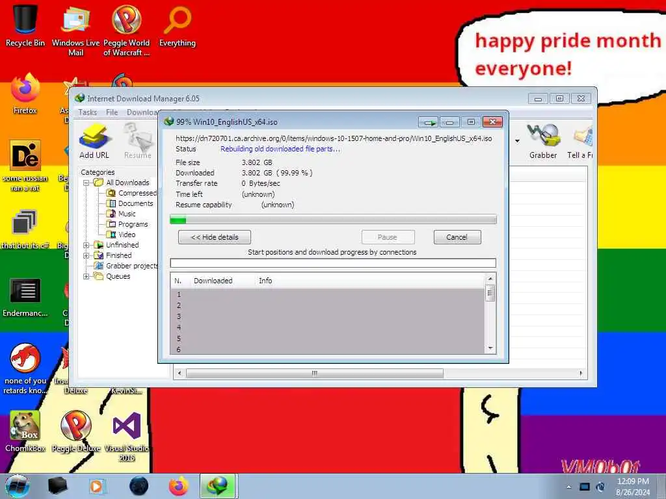Open the Downloads menu in IDM
This screenshot has height=499, width=666.
tap(142, 112)
